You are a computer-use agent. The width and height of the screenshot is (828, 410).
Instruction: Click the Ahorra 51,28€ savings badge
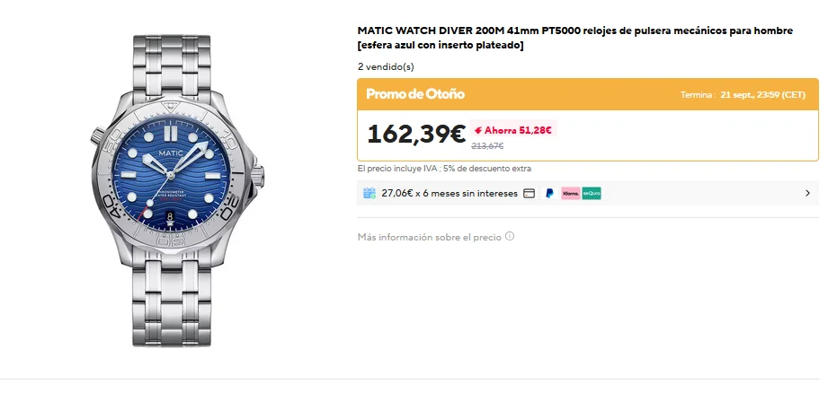coord(512,130)
